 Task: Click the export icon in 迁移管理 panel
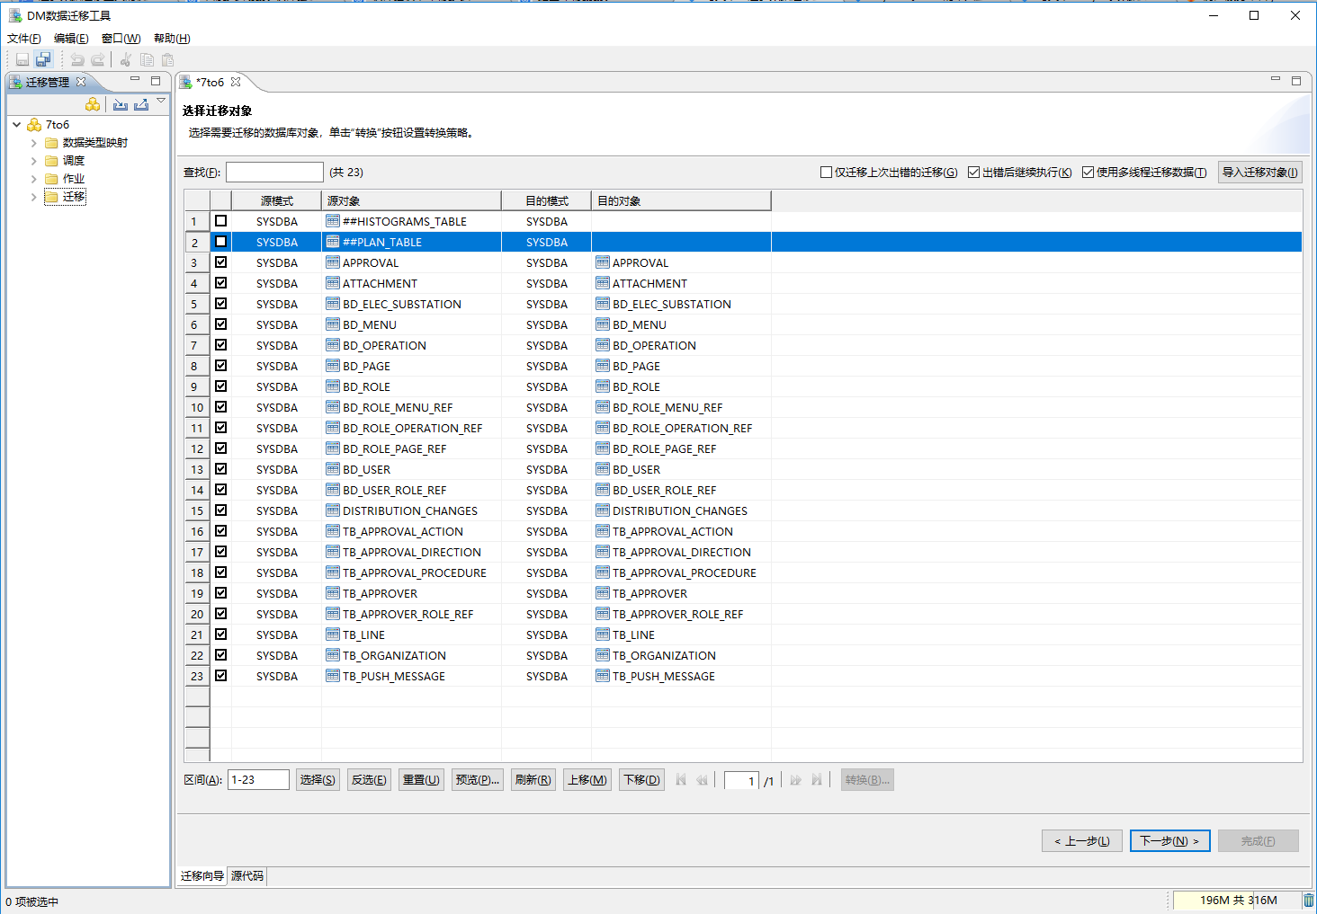pyautogui.click(x=141, y=104)
